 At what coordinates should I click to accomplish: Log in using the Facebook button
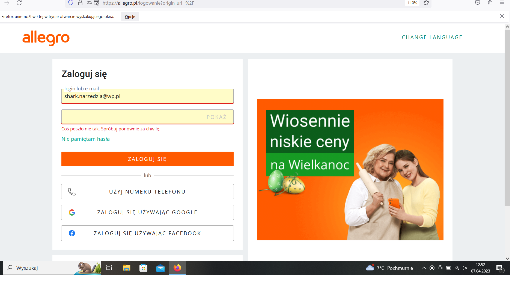point(147,233)
